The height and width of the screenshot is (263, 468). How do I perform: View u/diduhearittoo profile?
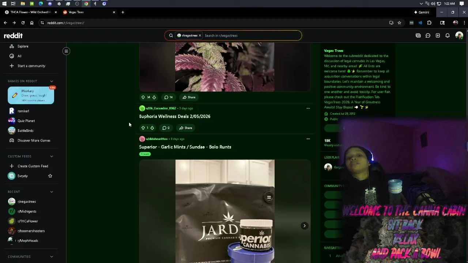[156, 139]
